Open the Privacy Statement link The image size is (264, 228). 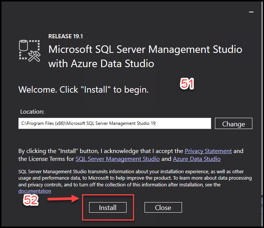point(208,151)
